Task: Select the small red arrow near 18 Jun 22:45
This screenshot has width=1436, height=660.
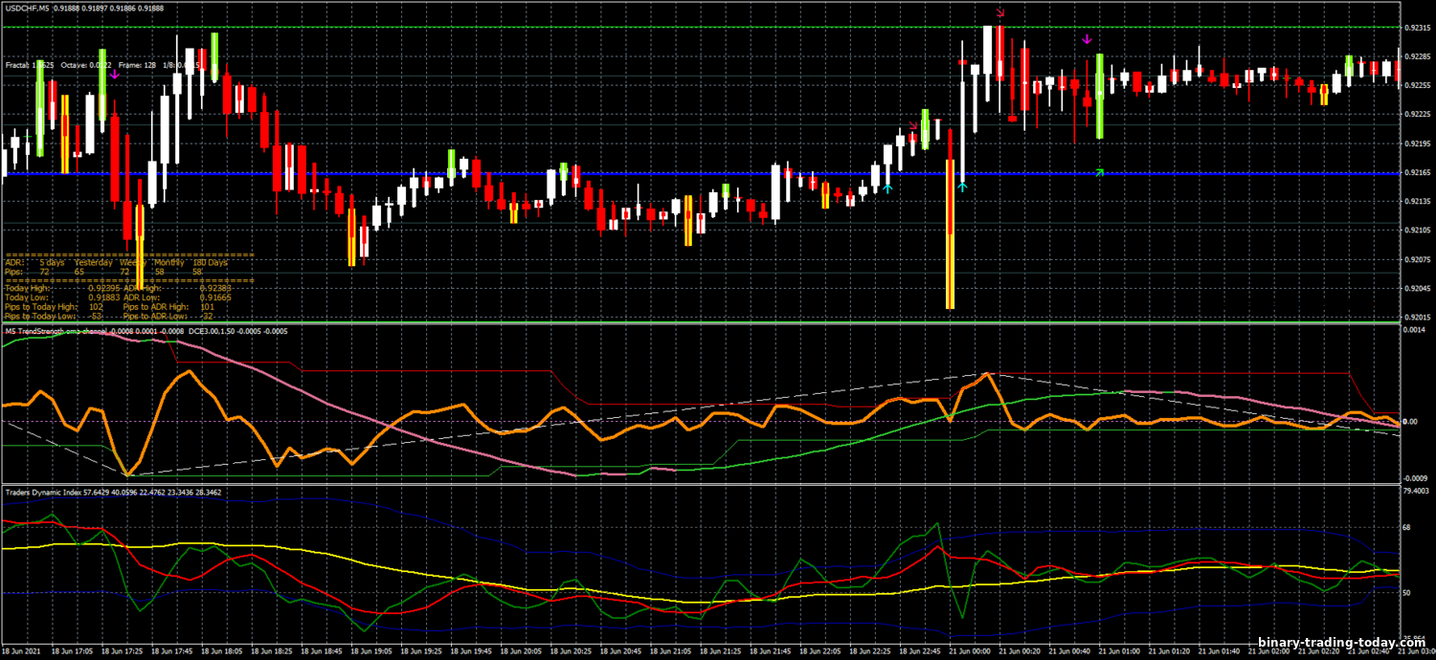Action: pyautogui.click(x=914, y=127)
